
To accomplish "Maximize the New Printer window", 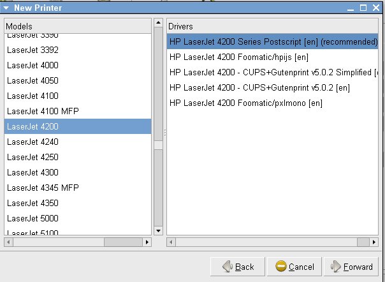I will click(x=363, y=8).
